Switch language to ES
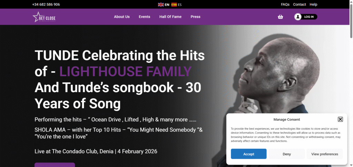This screenshot has height=167, width=353. coord(180,4)
